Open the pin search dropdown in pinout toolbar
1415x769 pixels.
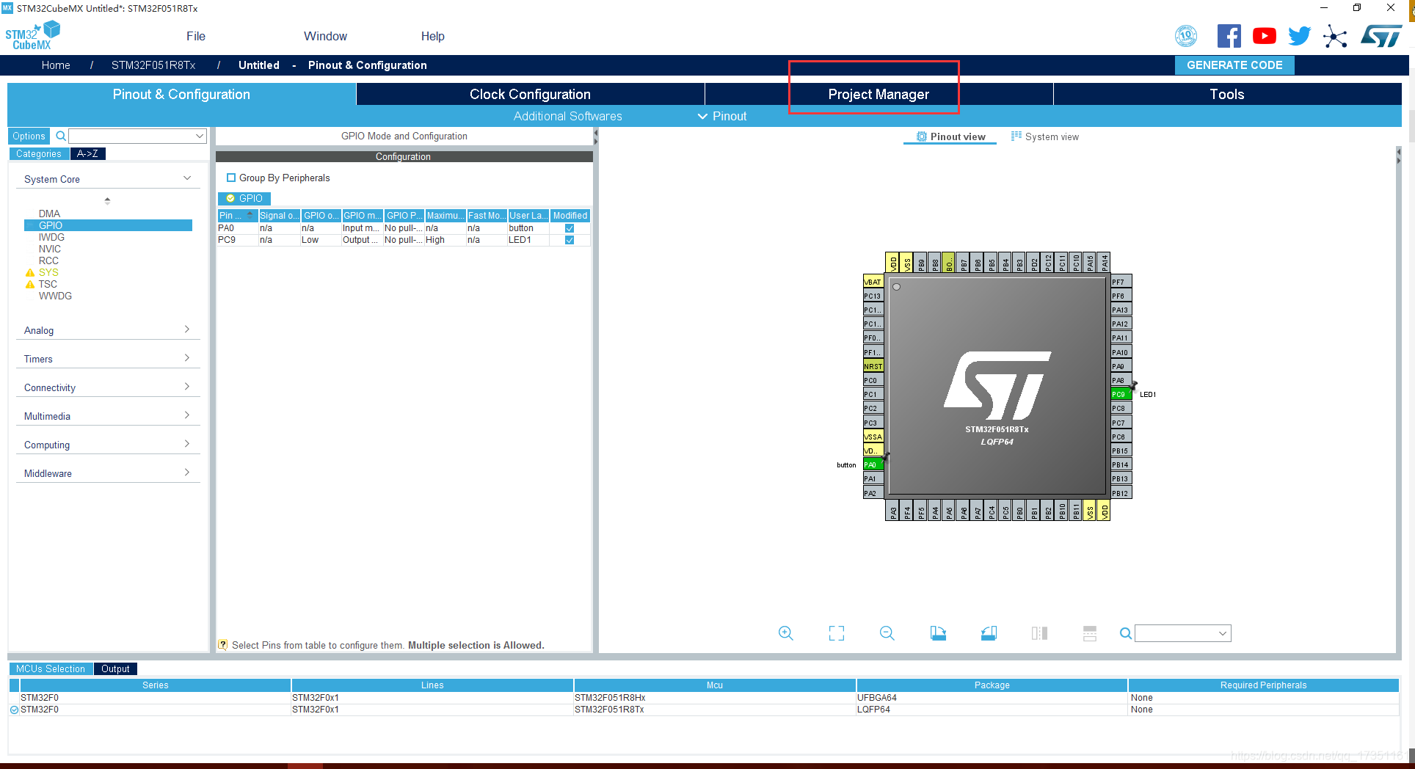click(x=1223, y=633)
